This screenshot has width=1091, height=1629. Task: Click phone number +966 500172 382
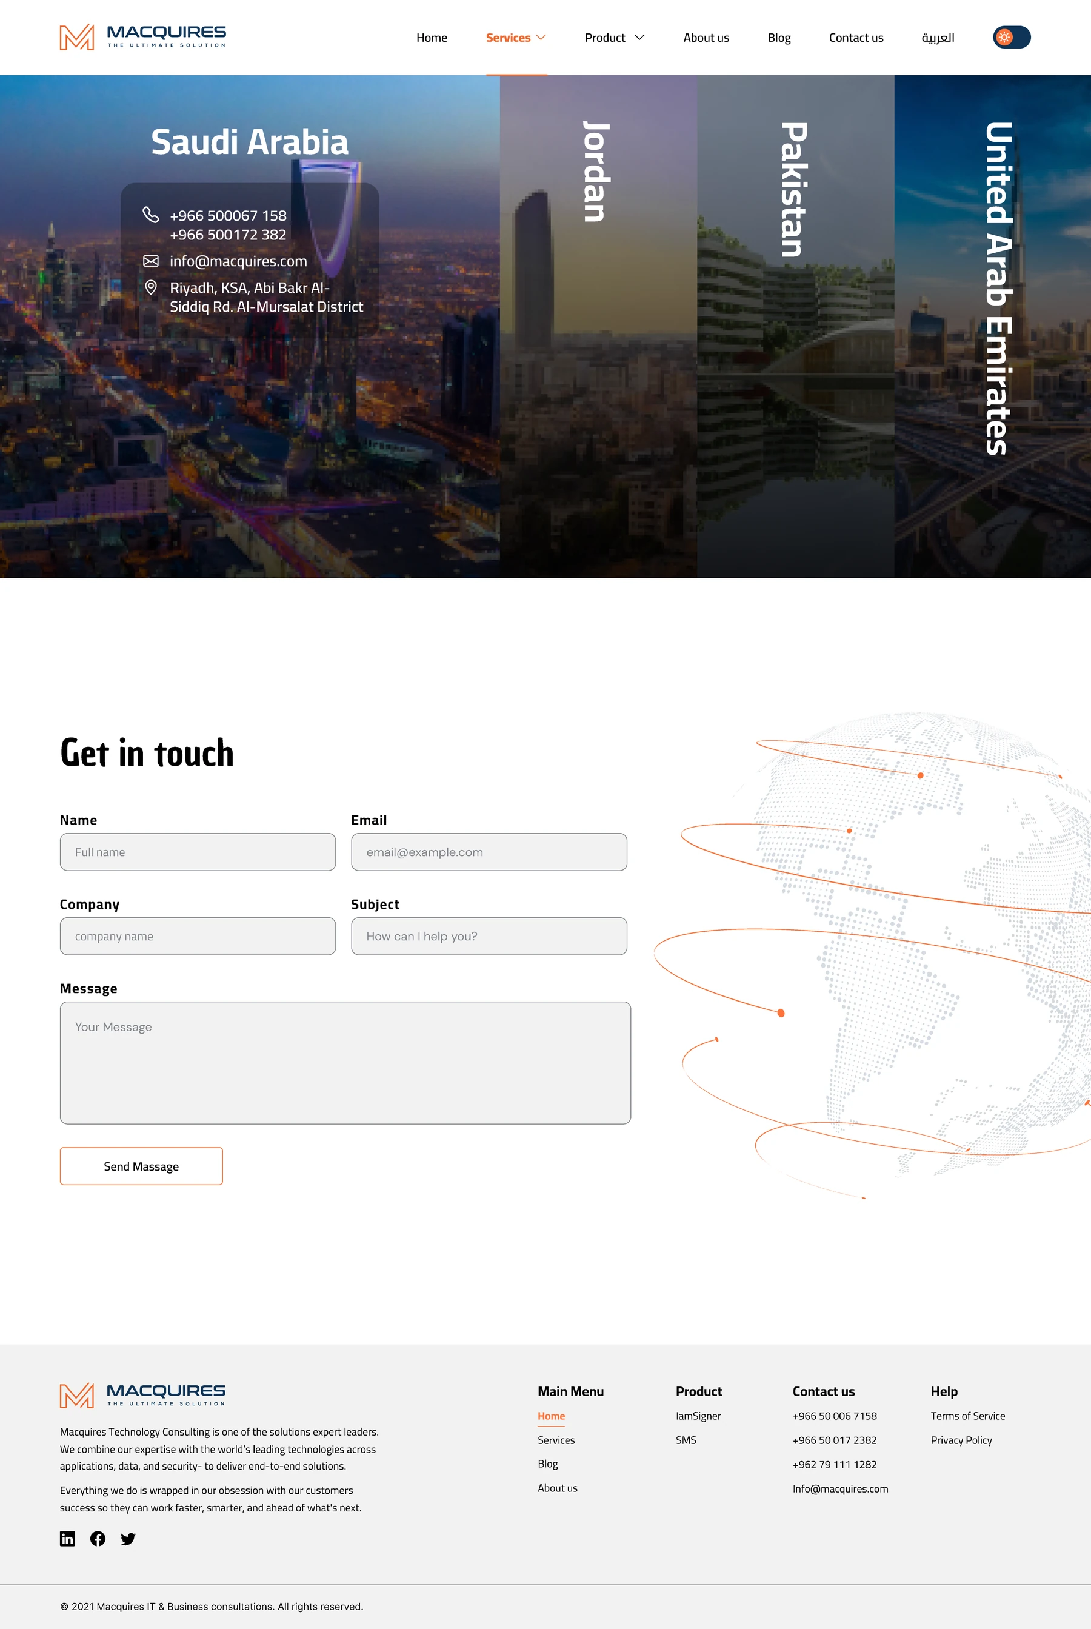point(229,235)
